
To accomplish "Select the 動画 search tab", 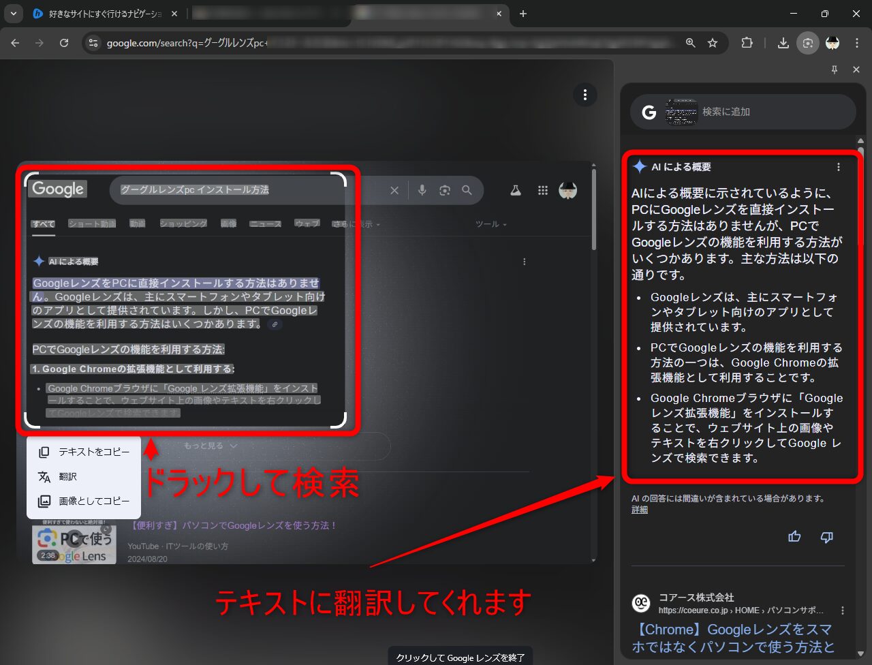I will (x=138, y=223).
